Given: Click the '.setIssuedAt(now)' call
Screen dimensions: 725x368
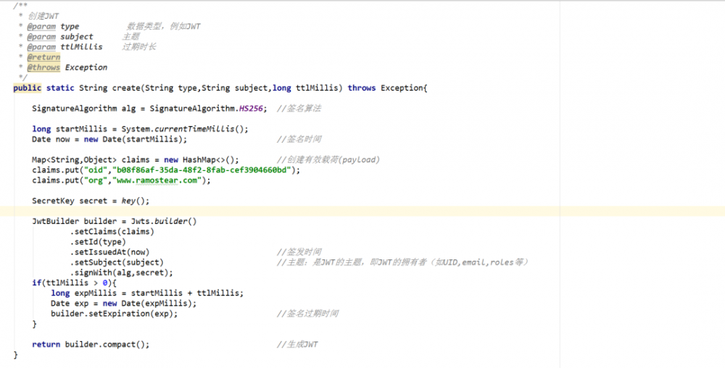Looking at the screenshot, I should 110,252.
